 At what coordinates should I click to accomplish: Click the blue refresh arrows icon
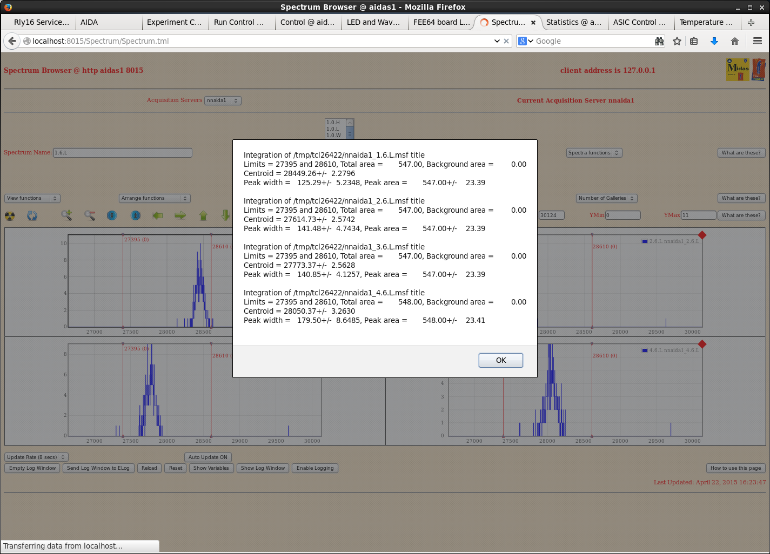pos(32,216)
